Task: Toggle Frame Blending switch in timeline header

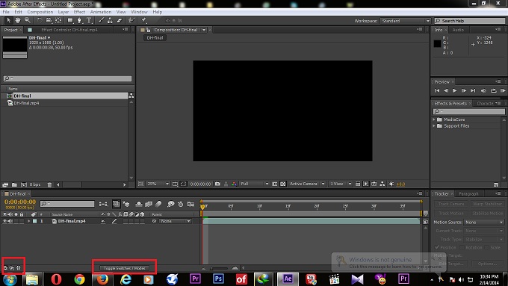Action: pyautogui.click(x=149, y=204)
